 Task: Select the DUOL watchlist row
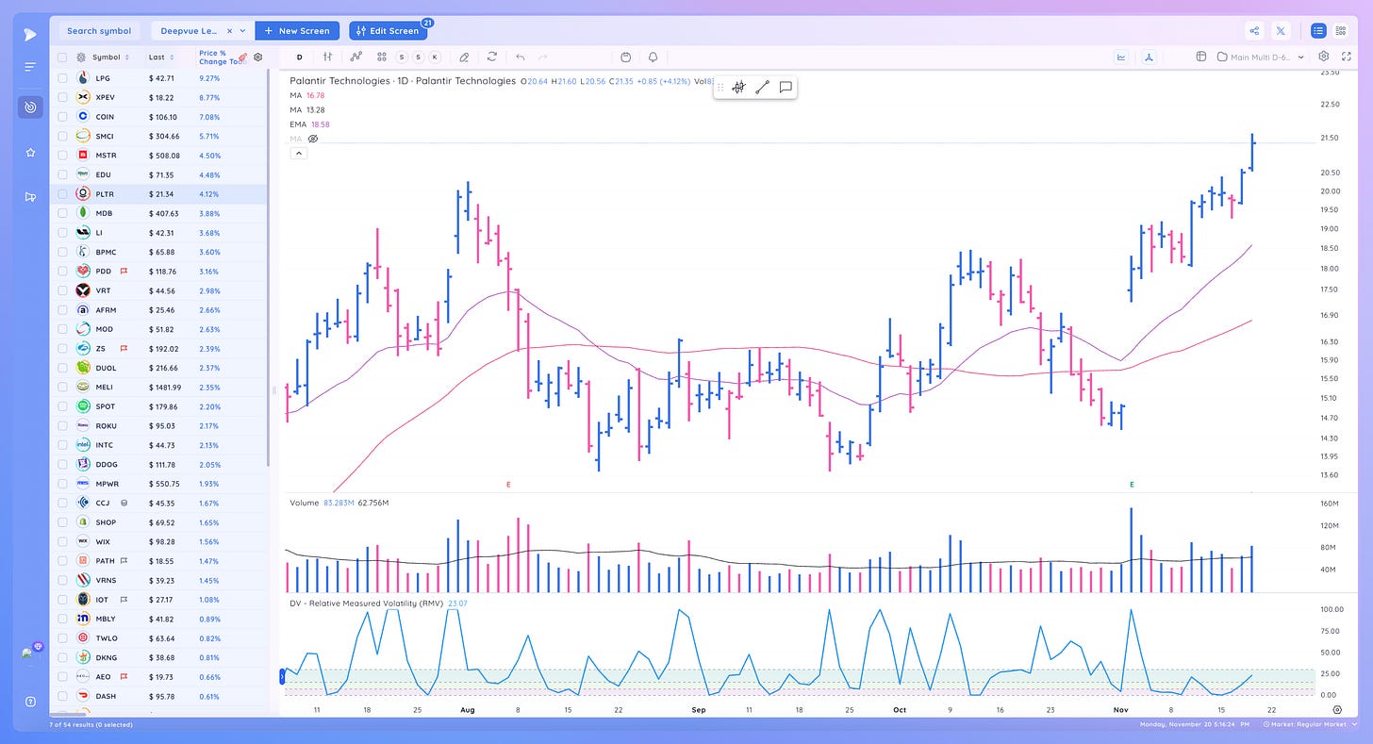[x=159, y=368]
